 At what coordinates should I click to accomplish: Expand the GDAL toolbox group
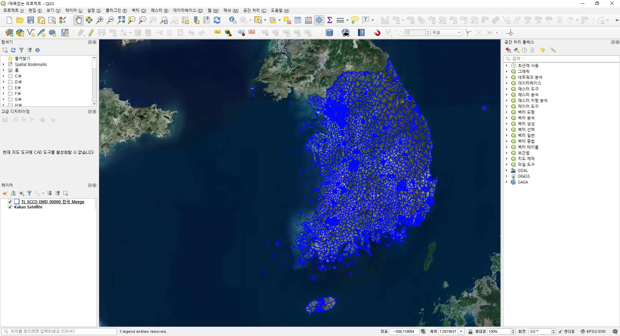tap(507, 171)
